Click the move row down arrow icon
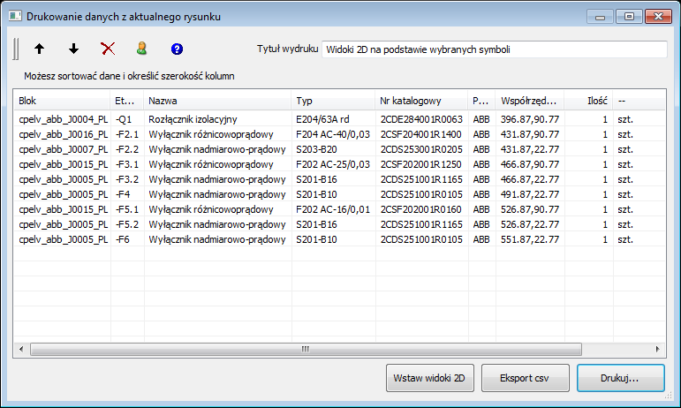This screenshot has height=408, width=681. (73, 49)
